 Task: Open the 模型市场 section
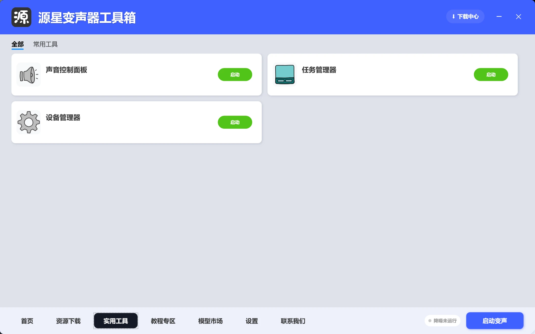(210, 321)
